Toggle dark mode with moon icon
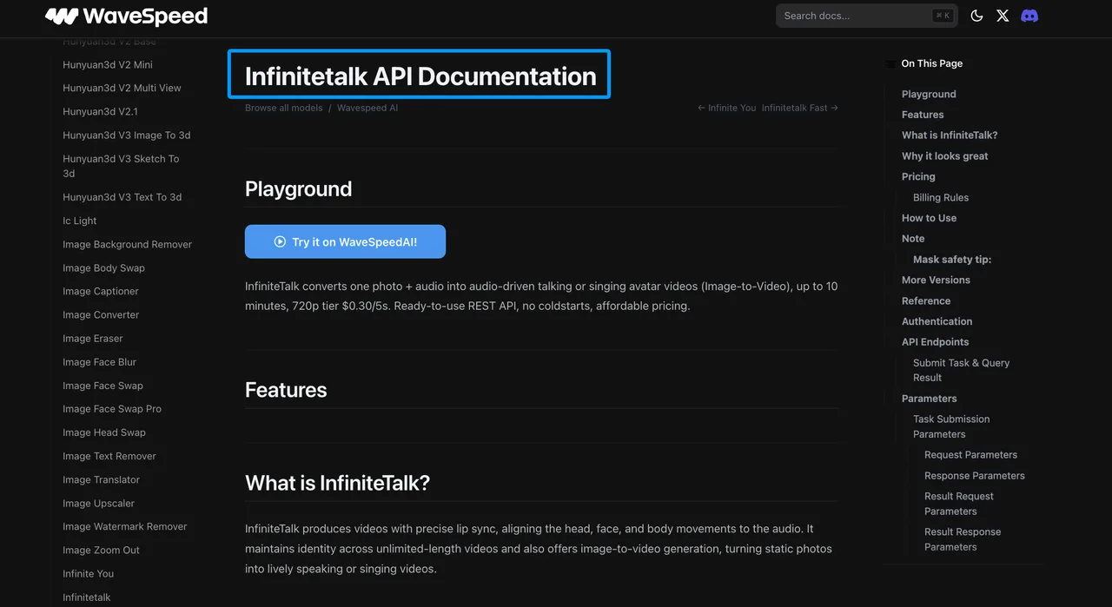The width and height of the screenshot is (1112, 607). click(976, 16)
